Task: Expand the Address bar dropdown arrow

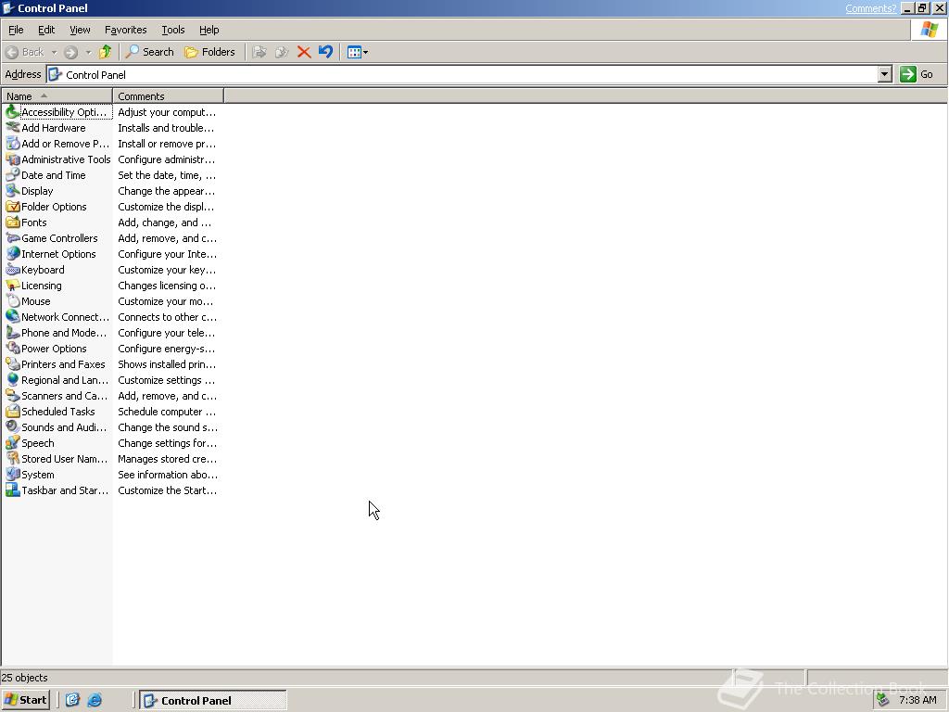Action: [885, 74]
